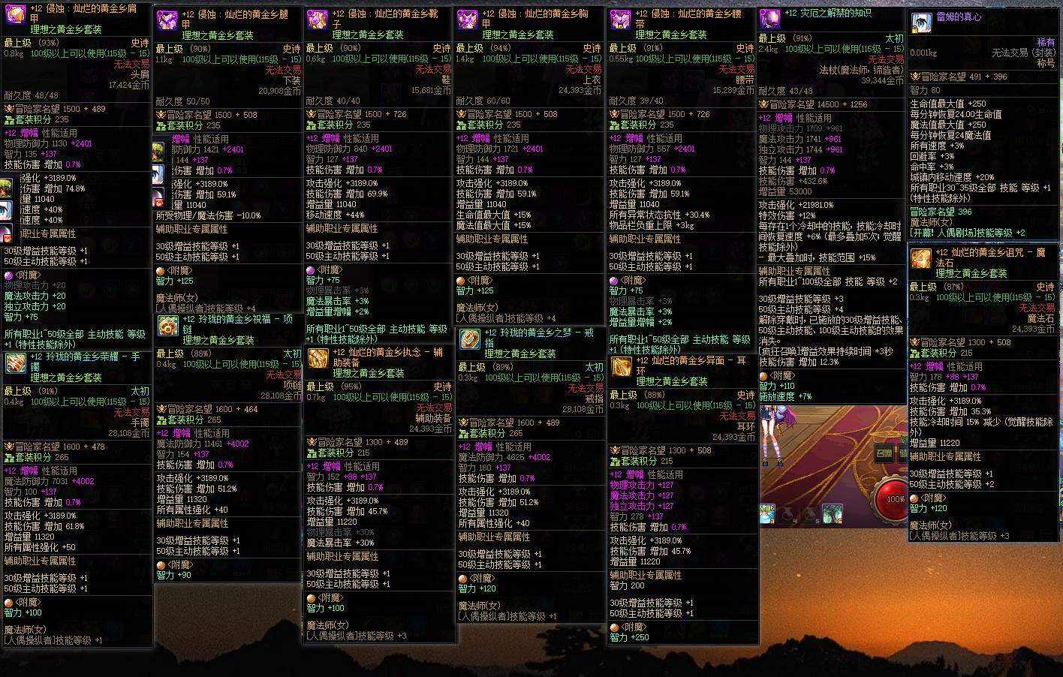
Task: Select the 耳环 earring item icon
Action: pos(621,367)
